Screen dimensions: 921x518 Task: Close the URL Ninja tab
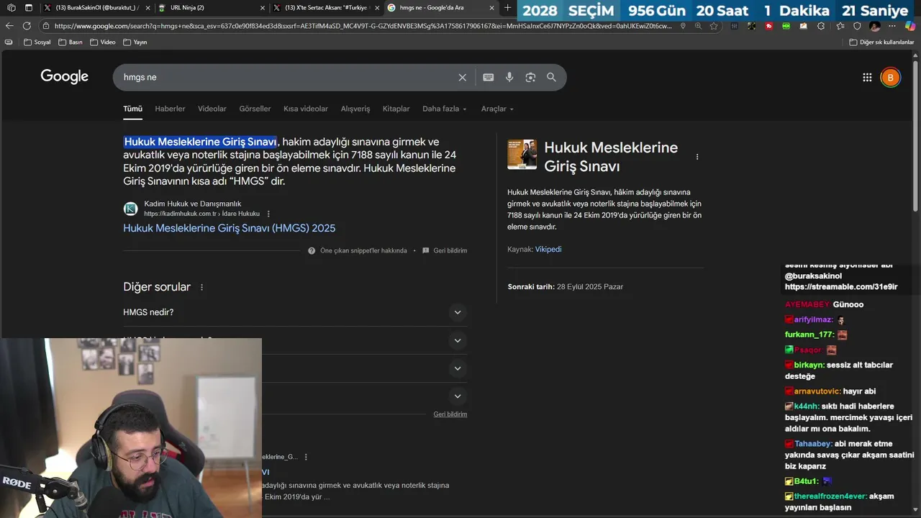[x=262, y=8]
